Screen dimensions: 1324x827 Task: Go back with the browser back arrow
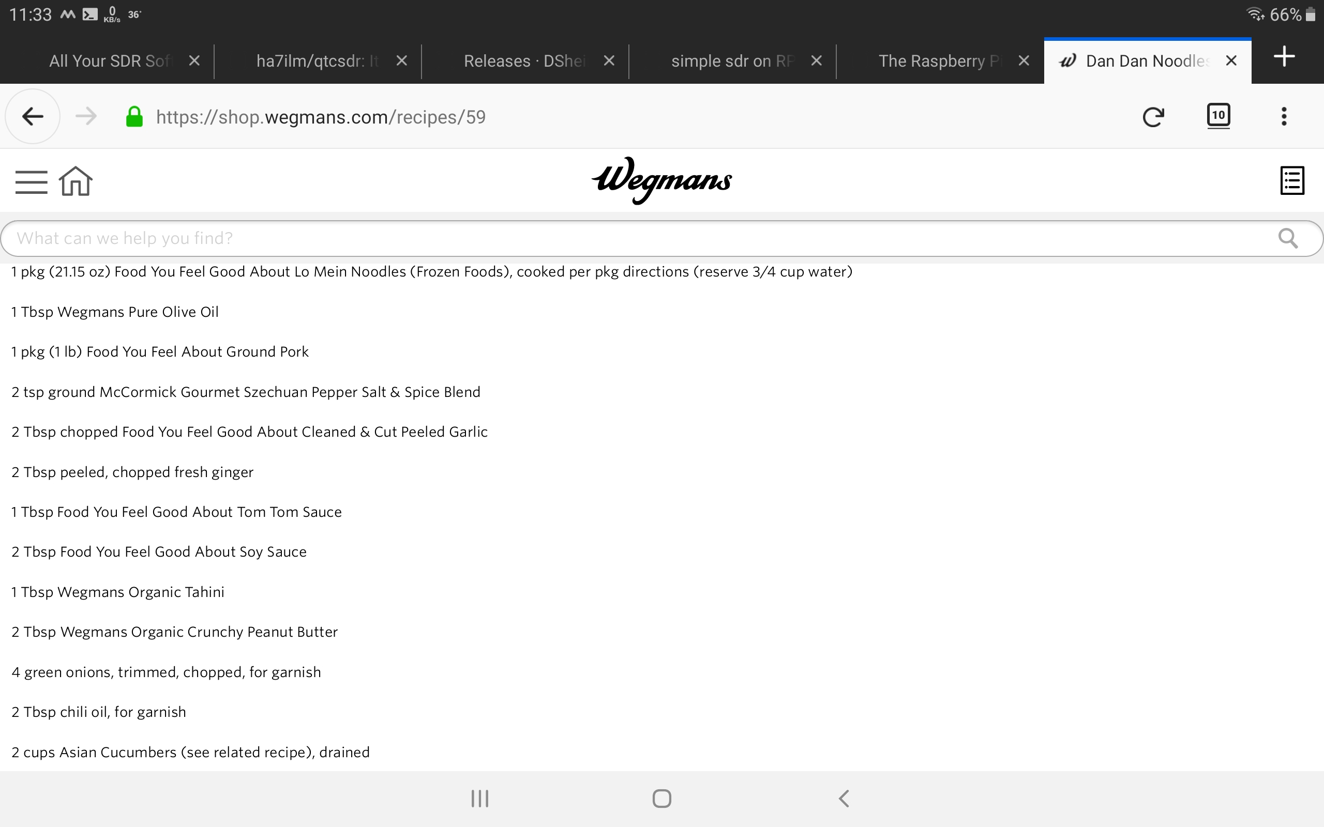point(33,116)
